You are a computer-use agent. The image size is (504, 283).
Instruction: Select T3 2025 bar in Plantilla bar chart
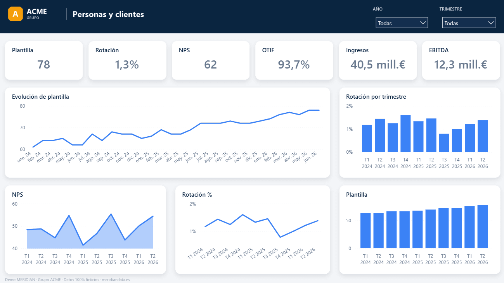[443, 228]
